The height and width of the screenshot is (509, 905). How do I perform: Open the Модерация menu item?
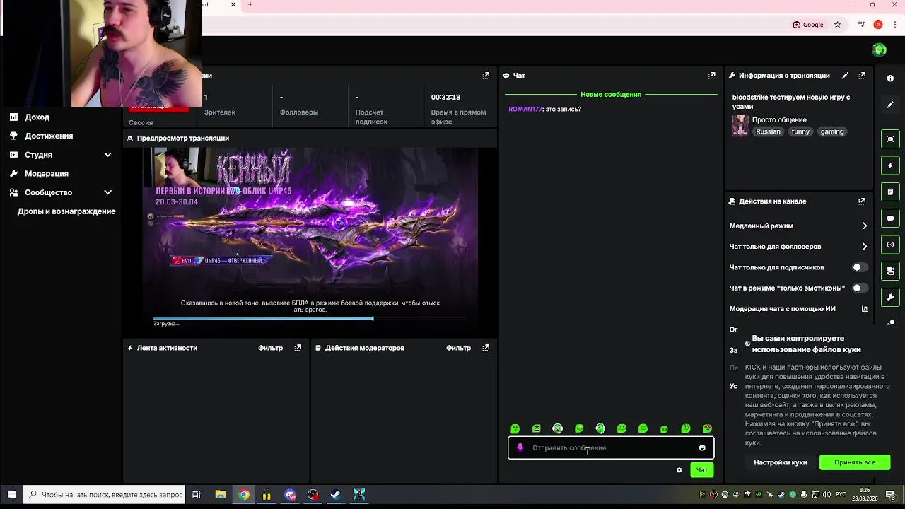pos(47,174)
